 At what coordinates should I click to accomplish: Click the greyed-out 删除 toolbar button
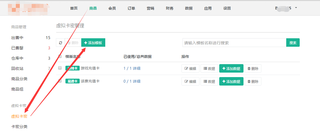tap(73, 43)
